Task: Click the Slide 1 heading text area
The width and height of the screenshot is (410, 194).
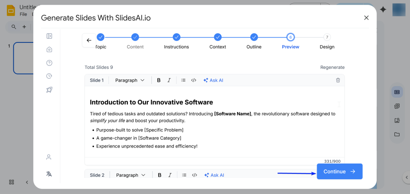Action: click(x=151, y=102)
